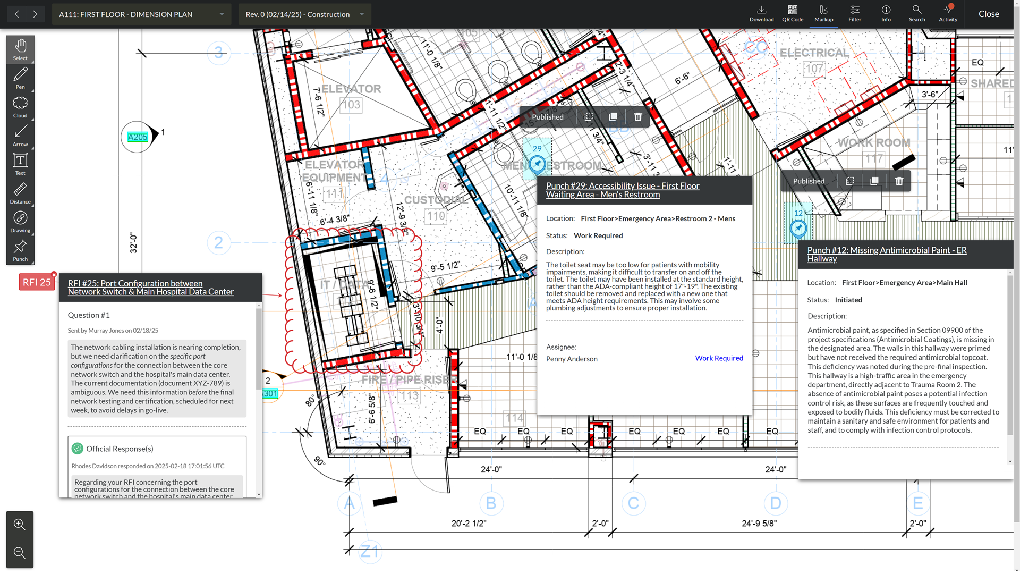1020x574 pixels.
Task: View sheet Info details
Action: [886, 13]
